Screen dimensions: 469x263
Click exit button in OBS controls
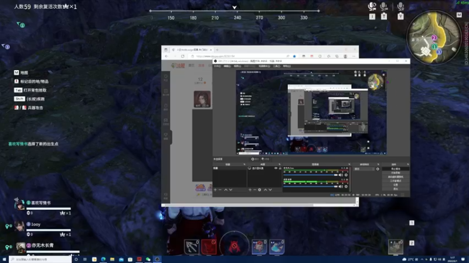[395, 189]
